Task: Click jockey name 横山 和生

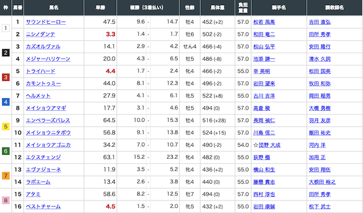Action: pyautogui.click(x=264, y=169)
